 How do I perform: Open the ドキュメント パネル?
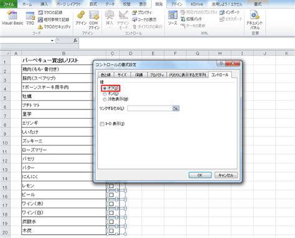pos(255,20)
